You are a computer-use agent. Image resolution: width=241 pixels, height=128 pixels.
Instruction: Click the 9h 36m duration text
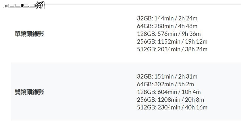(x=191, y=34)
